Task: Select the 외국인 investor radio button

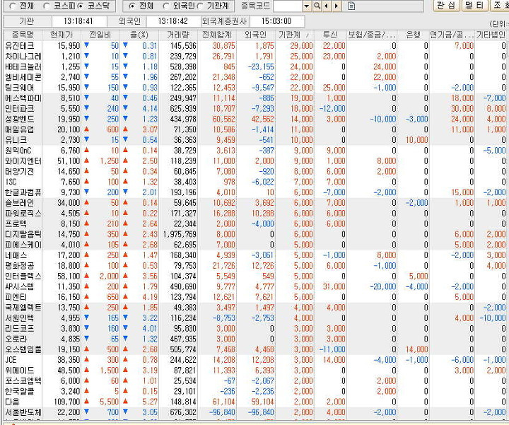Action: [x=165, y=6]
